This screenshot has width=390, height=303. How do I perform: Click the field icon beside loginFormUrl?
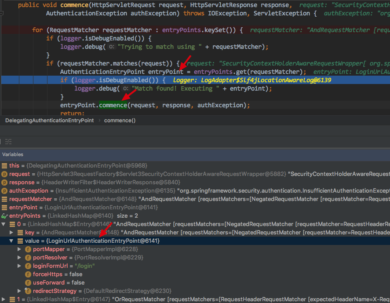[27, 266]
